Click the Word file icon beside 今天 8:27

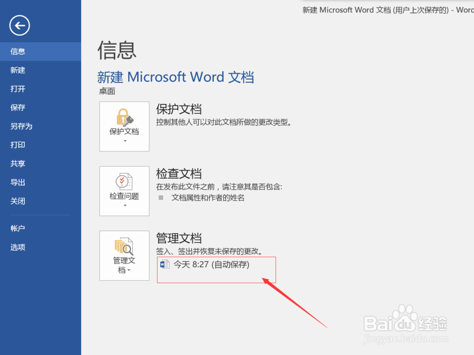pyautogui.click(x=165, y=264)
